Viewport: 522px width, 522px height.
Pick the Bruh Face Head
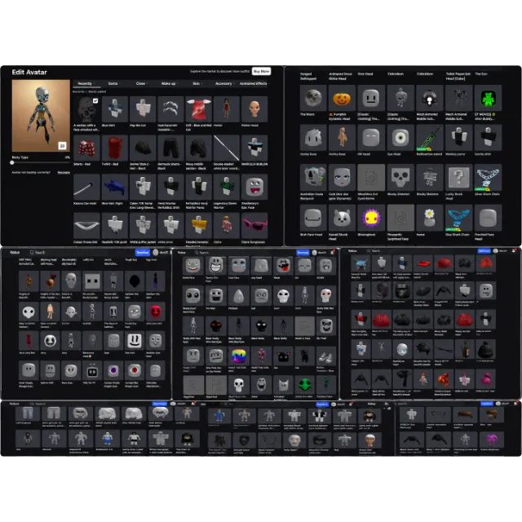coord(313,218)
